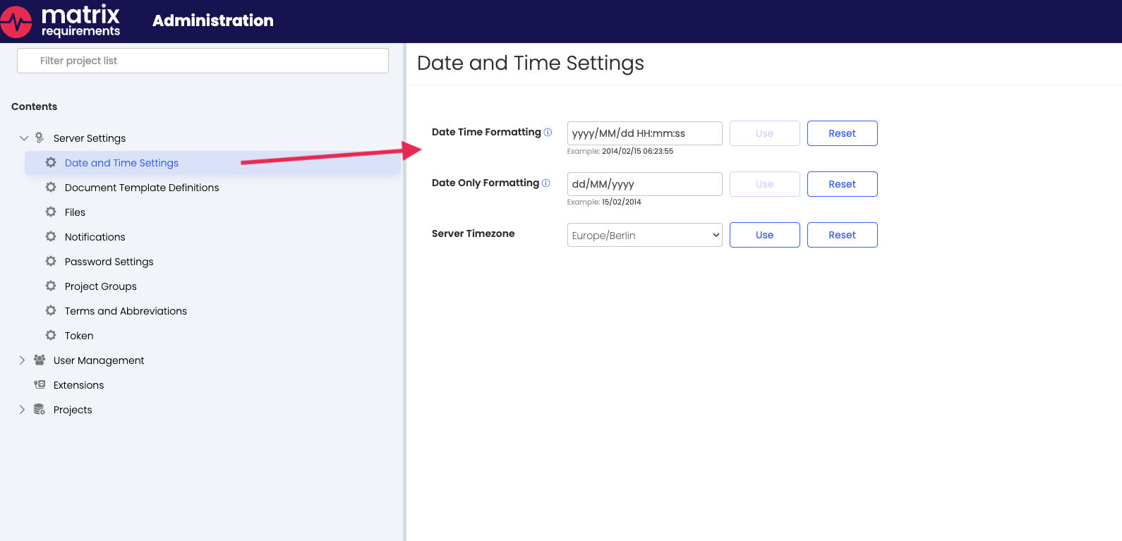Viewport: 1122px width, 541px height.
Task: Select Project Groups
Action: (101, 286)
